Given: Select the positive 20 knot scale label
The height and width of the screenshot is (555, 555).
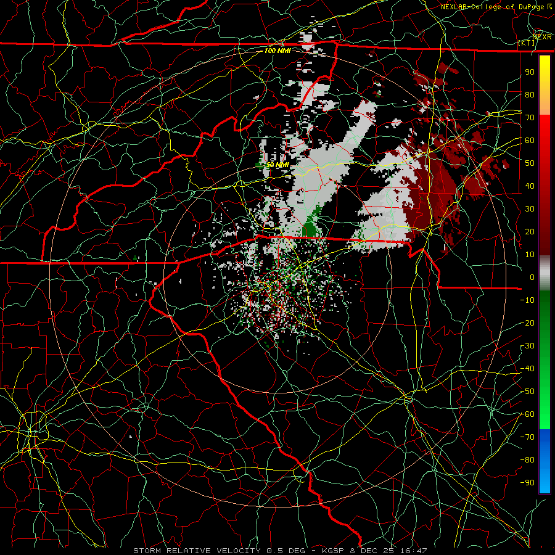Looking at the screenshot, I should point(530,231).
